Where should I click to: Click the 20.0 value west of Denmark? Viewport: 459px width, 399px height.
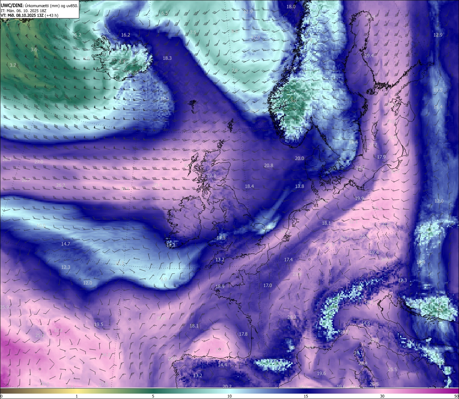pyautogui.click(x=299, y=158)
